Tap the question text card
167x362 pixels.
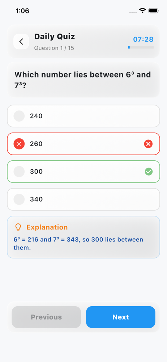83,80
